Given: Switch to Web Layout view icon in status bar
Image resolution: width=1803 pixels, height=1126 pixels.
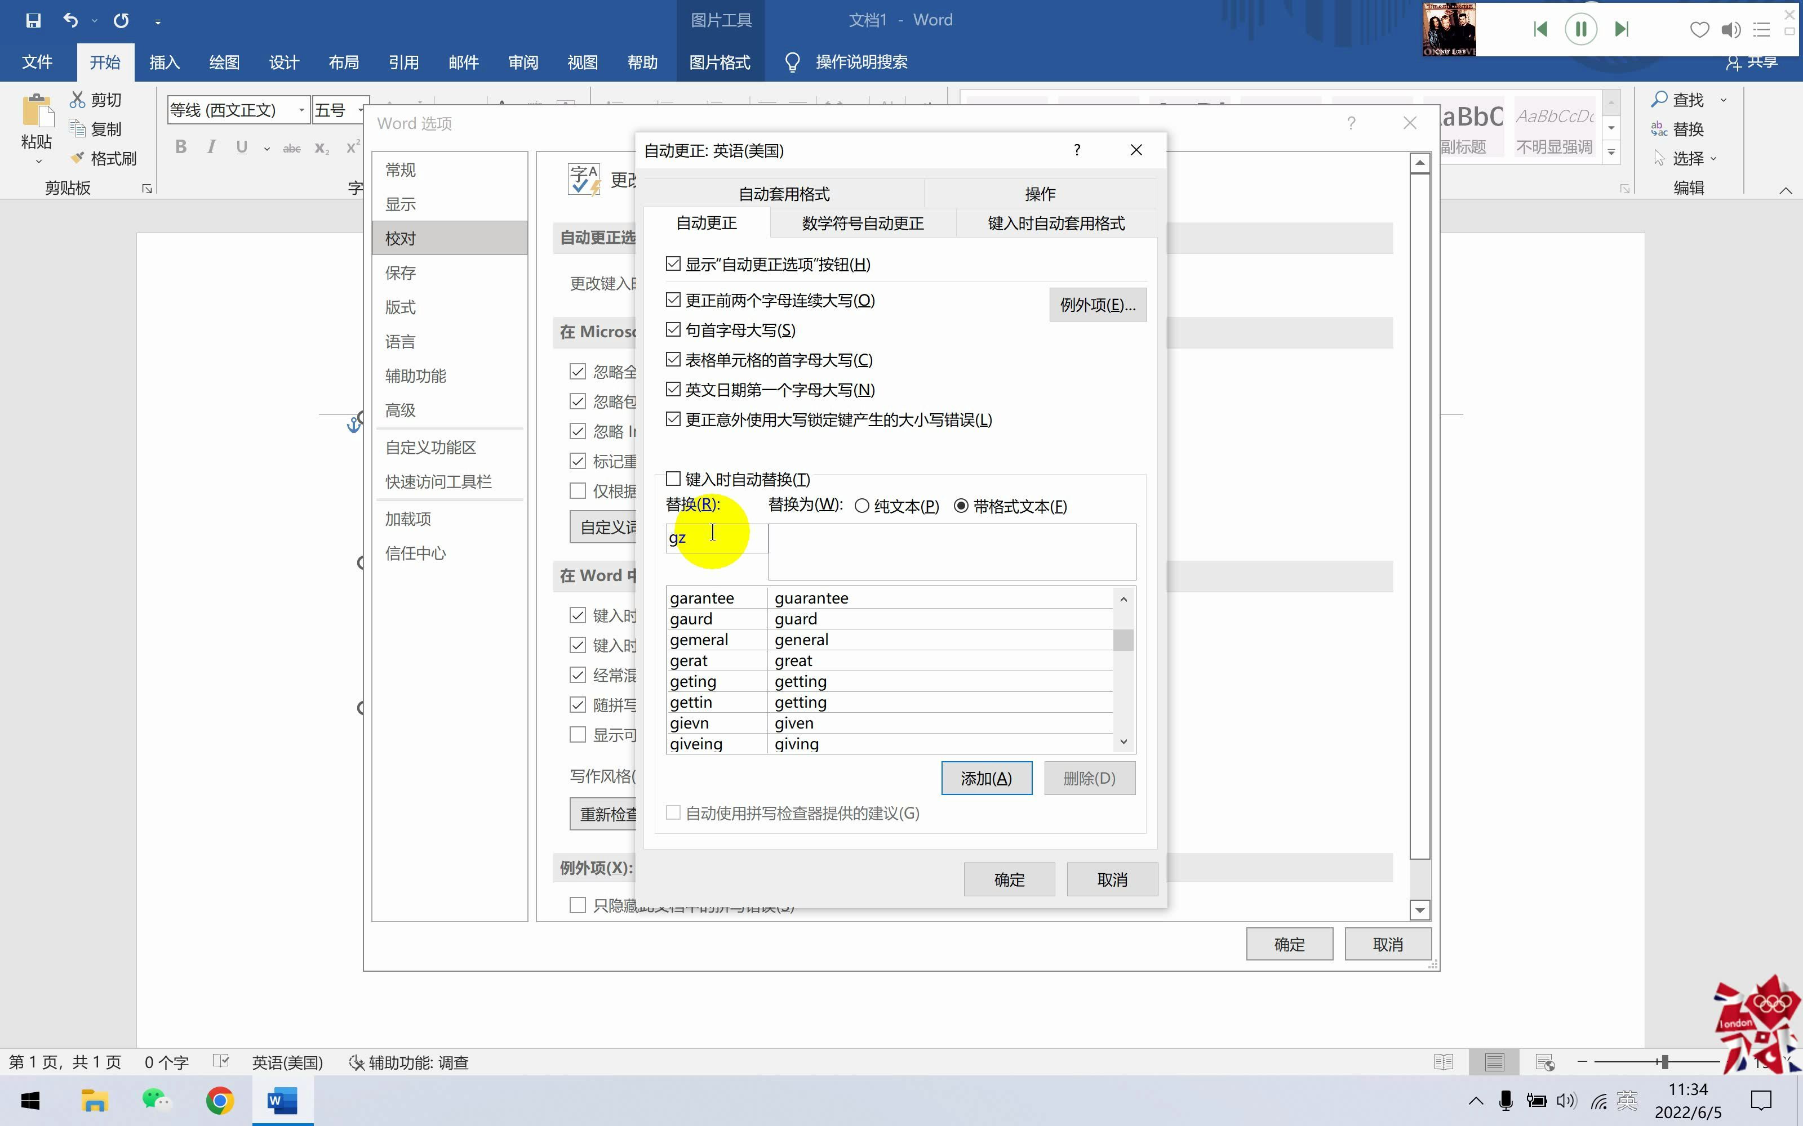Looking at the screenshot, I should tap(1545, 1062).
